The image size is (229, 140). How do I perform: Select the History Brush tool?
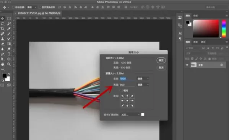[x=9, y=39]
